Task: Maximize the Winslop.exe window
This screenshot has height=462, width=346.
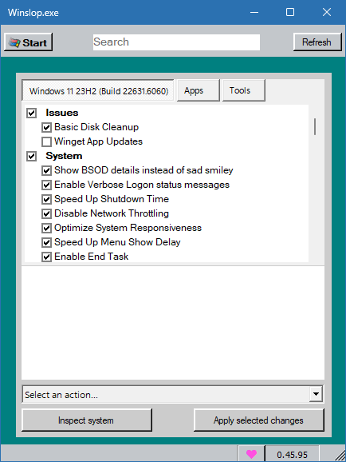Action: coord(290,12)
